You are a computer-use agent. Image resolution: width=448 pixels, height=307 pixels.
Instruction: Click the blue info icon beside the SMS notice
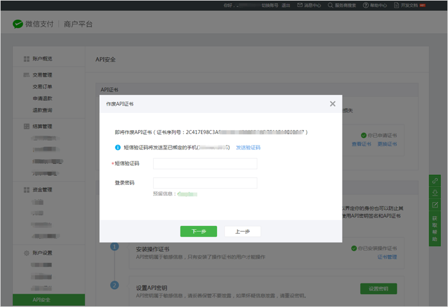coord(118,147)
